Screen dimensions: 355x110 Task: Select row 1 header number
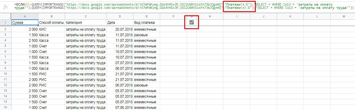(6, 22)
